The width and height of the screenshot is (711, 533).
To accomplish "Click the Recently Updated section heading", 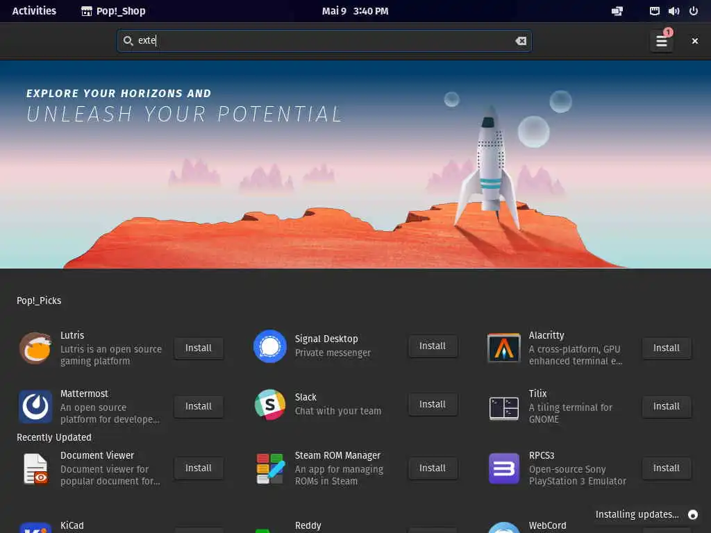I will tap(54, 437).
